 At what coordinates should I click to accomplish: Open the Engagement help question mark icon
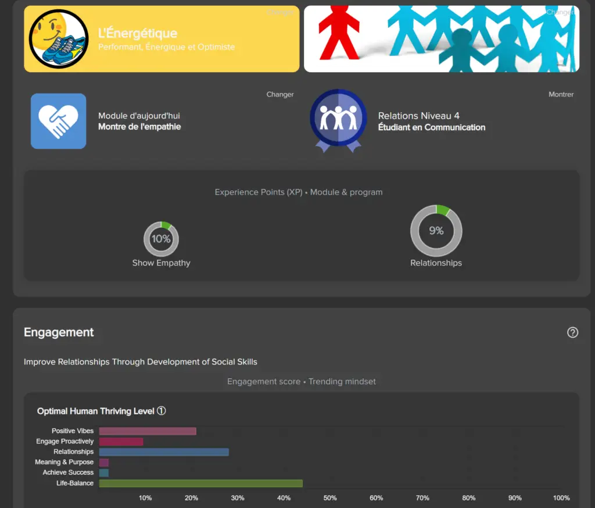572,332
